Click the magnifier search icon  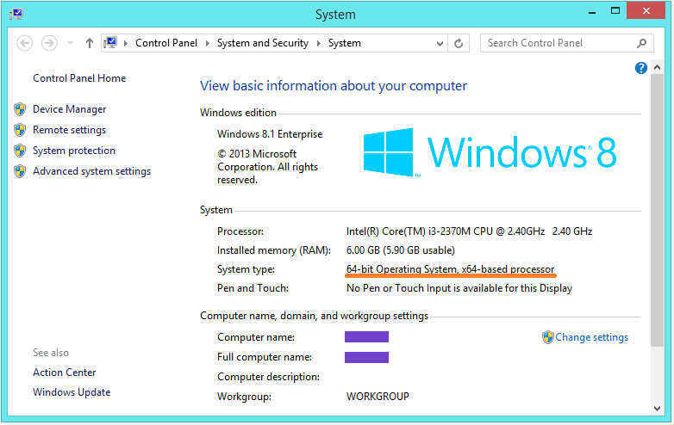pos(642,43)
